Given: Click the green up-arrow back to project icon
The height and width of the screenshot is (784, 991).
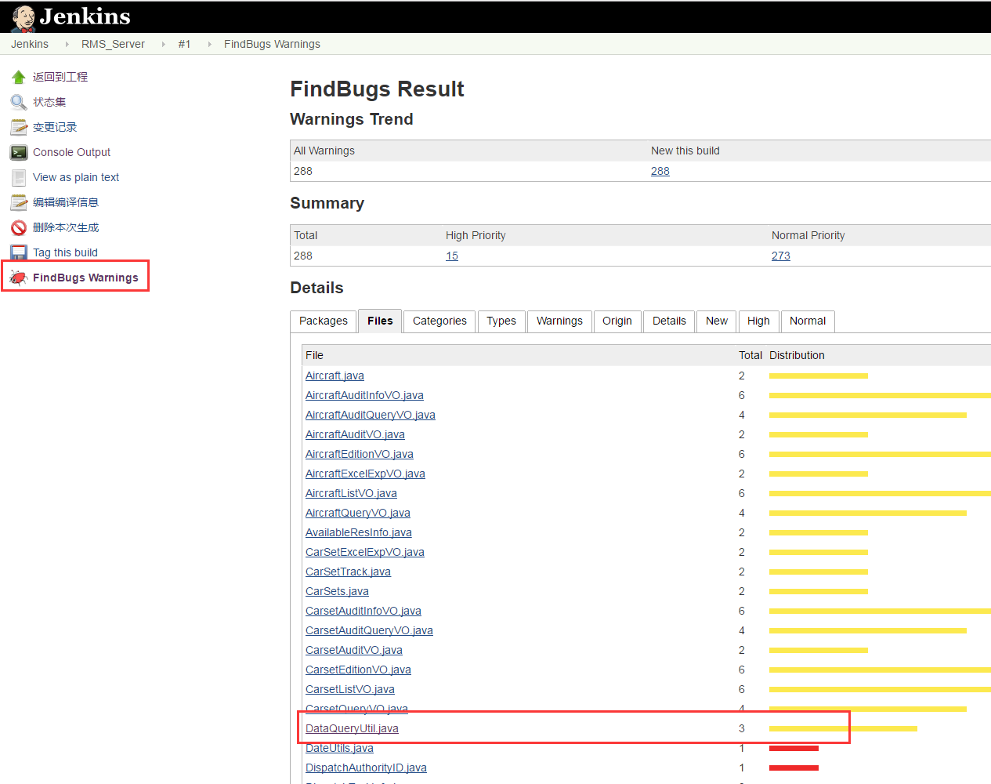Looking at the screenshot, I should [x=19, y=77].
